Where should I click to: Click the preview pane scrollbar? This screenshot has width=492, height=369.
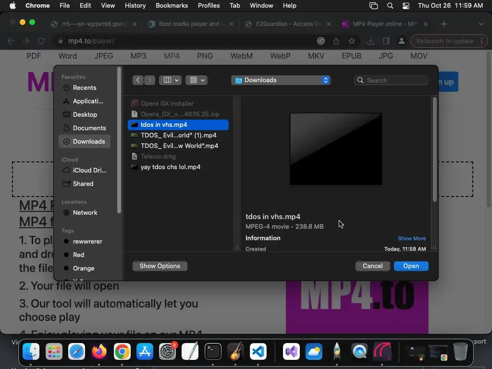click(434, 149)
